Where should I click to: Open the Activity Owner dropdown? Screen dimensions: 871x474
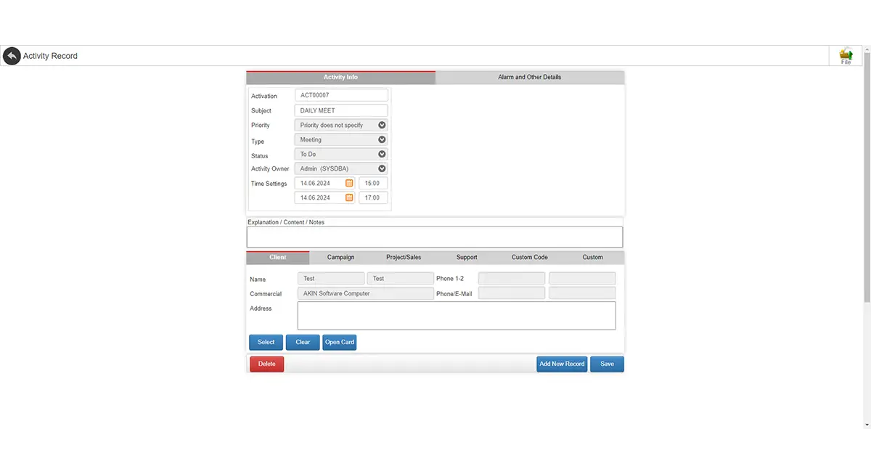tap(341, 168)
